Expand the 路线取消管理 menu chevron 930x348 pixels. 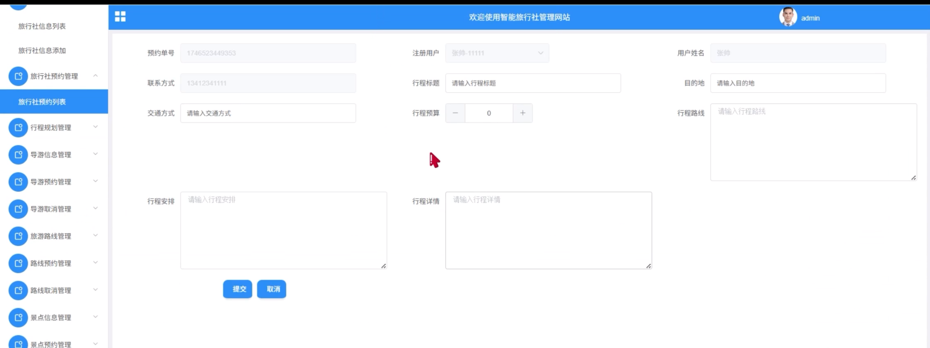(96, 290)
